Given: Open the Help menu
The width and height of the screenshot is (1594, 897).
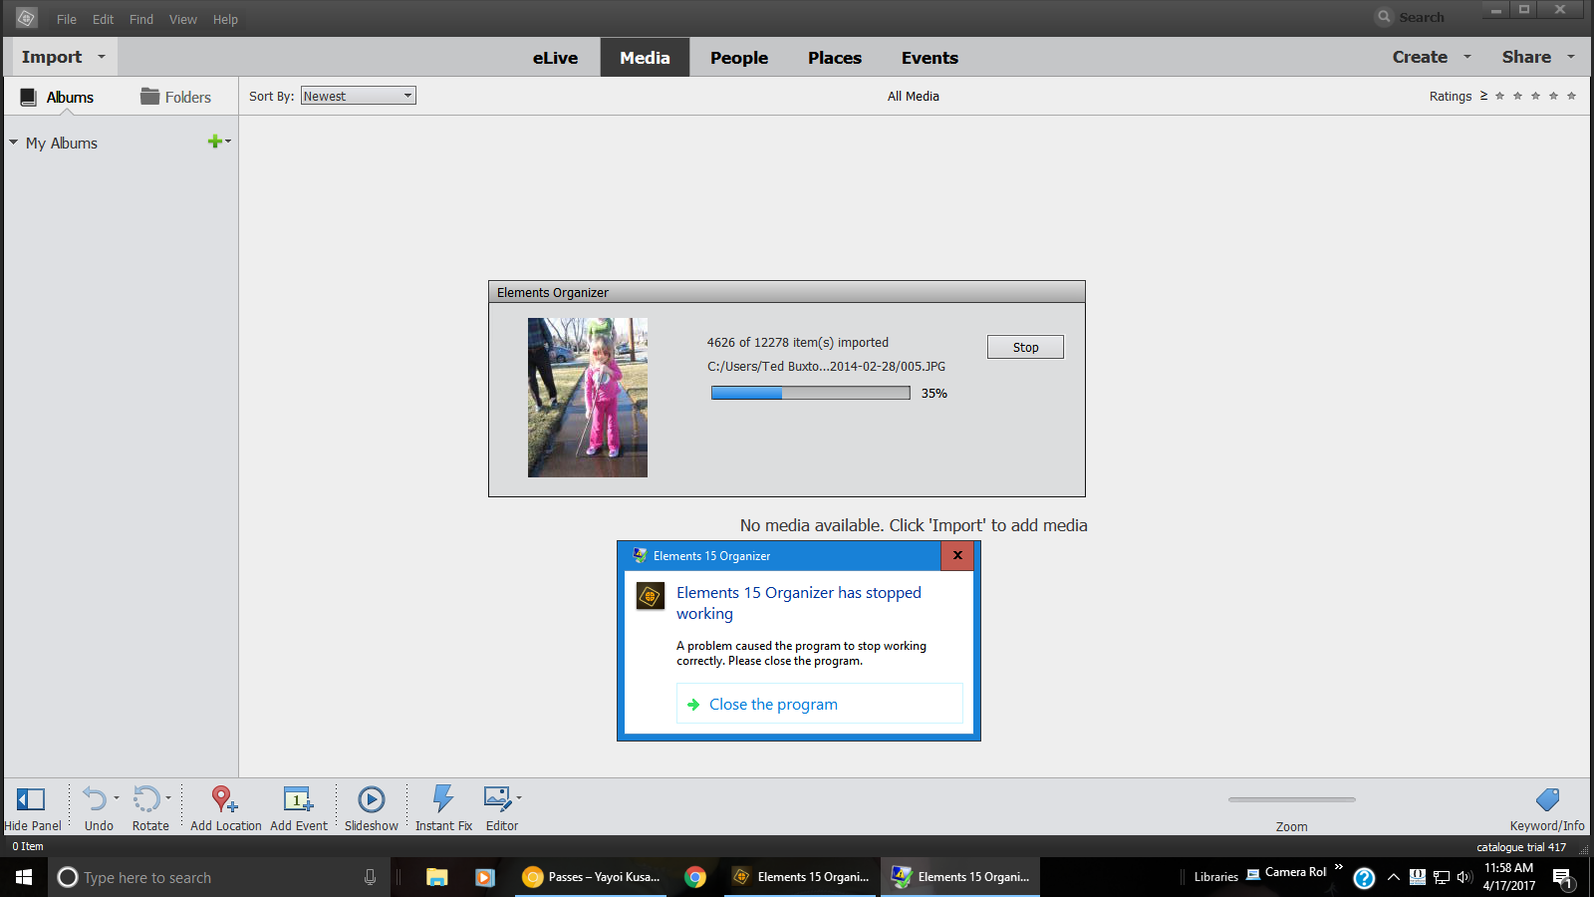Looking at the screenshot, I should [225, 19].
